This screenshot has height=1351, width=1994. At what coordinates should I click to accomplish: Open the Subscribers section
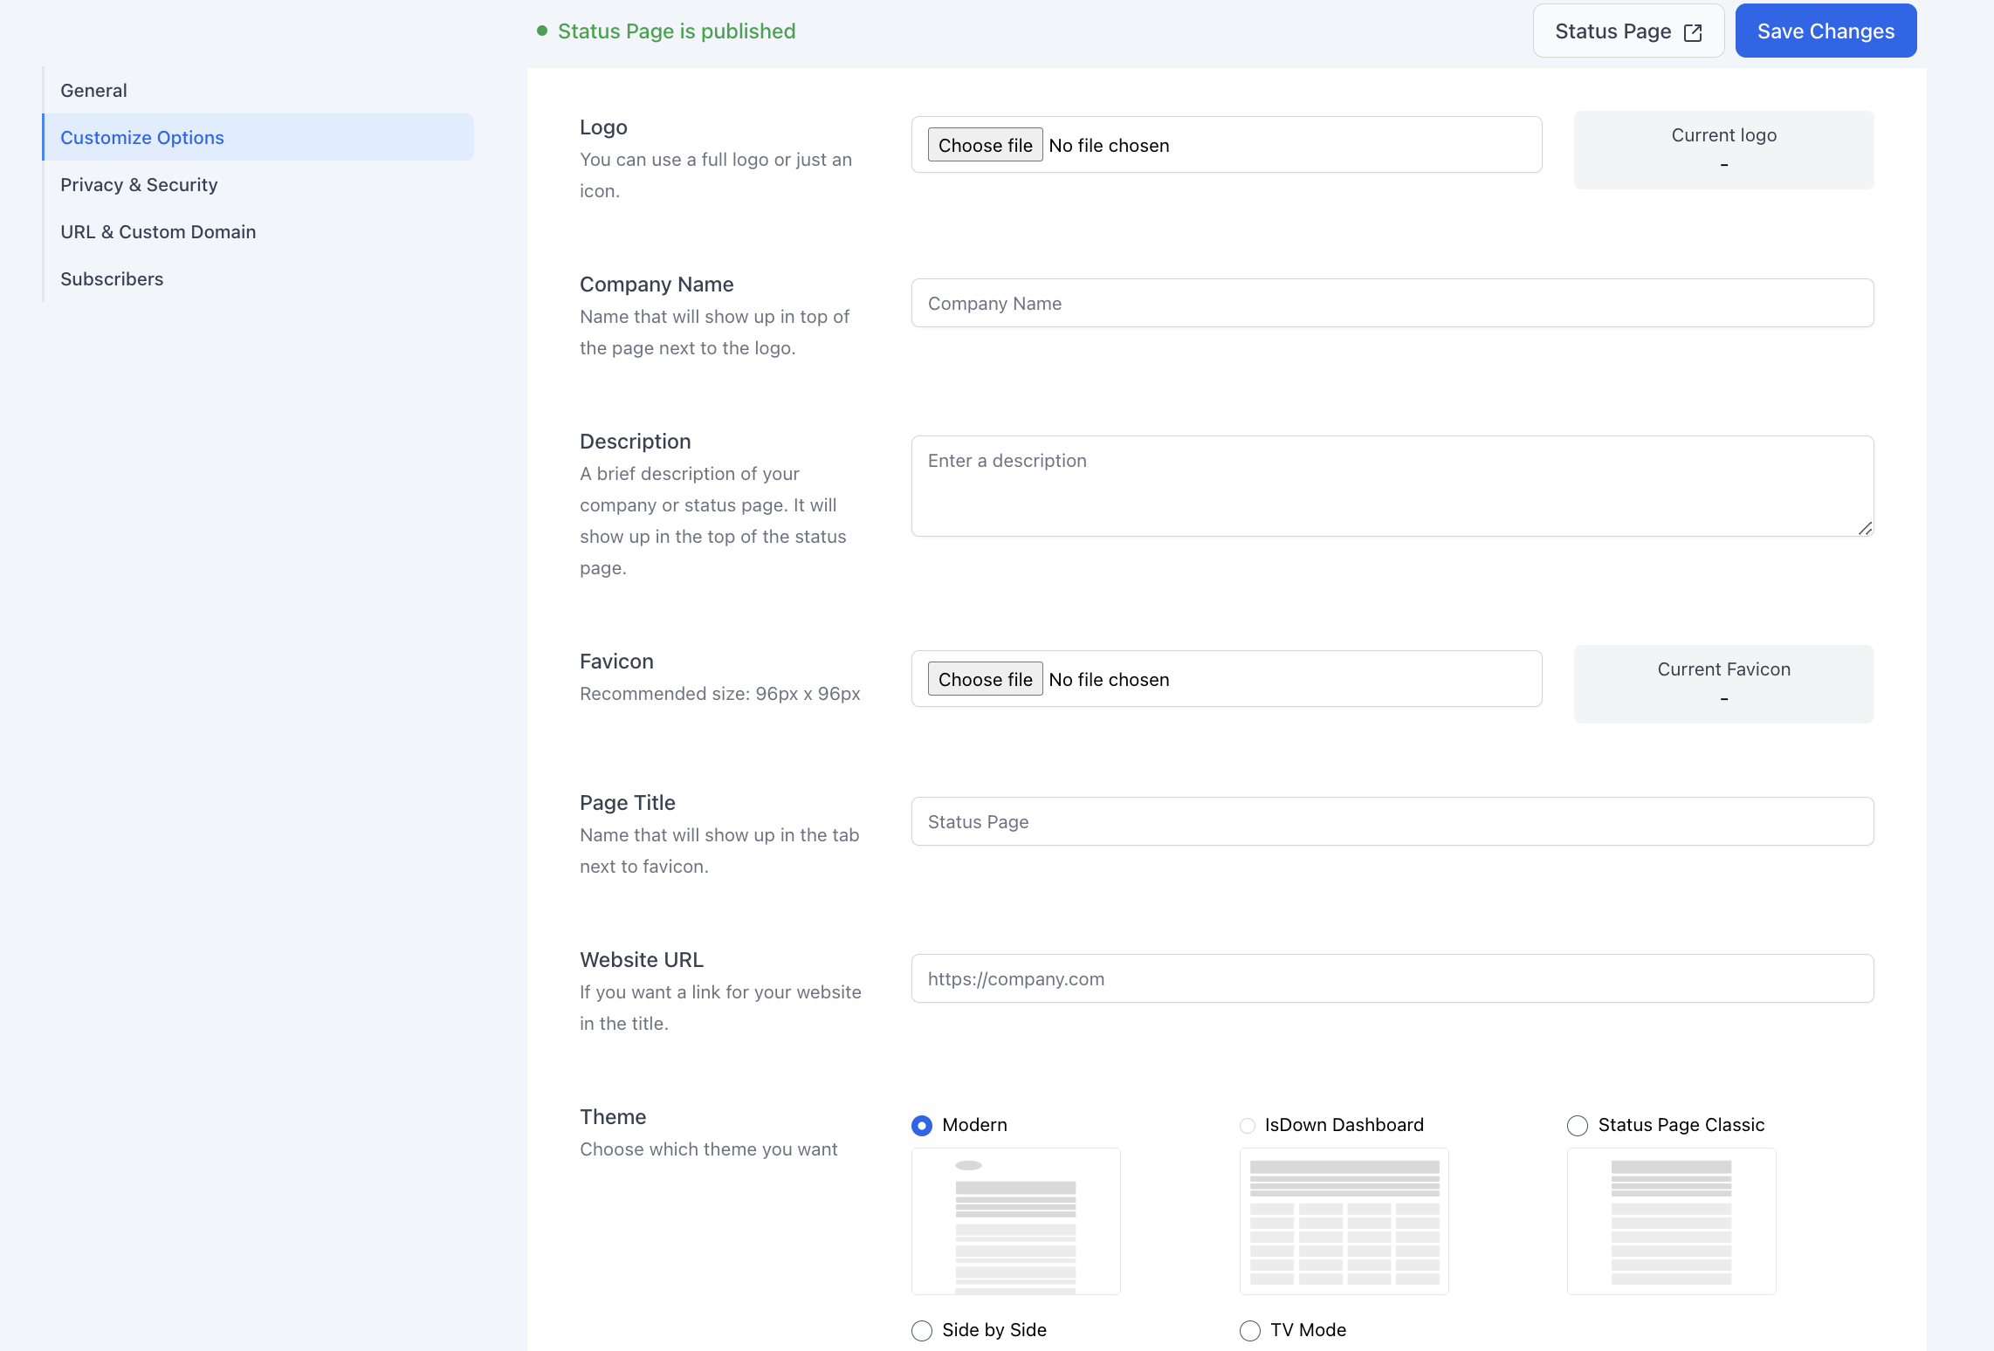(112, 279)
